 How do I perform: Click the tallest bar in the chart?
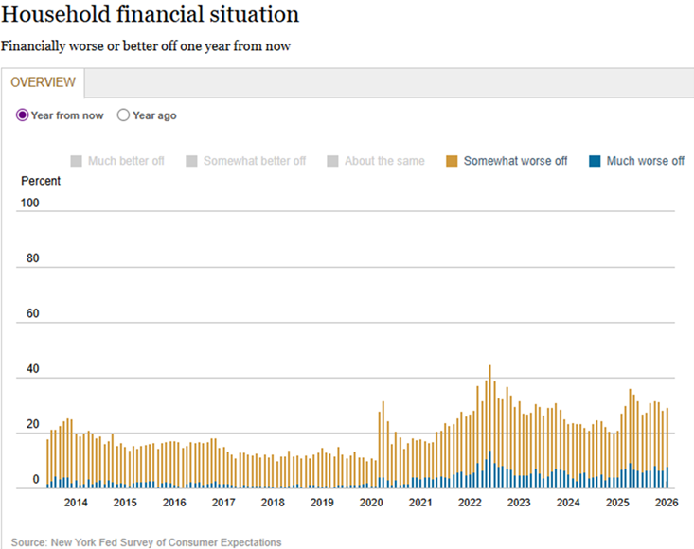[x=489, y=426]
